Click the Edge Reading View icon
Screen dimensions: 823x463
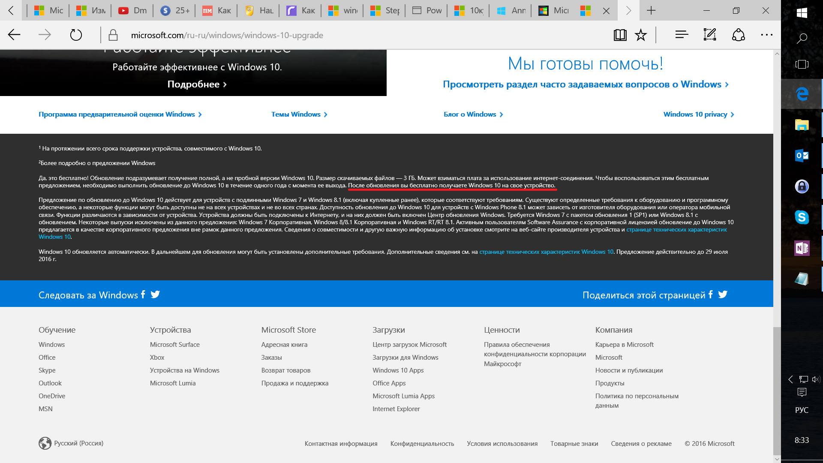pos(620,35)
